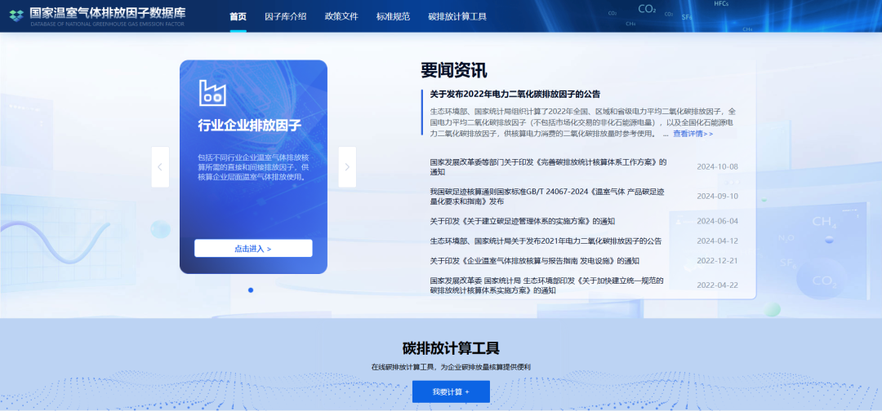Select the 首页 navigation tab

point(238,16)
